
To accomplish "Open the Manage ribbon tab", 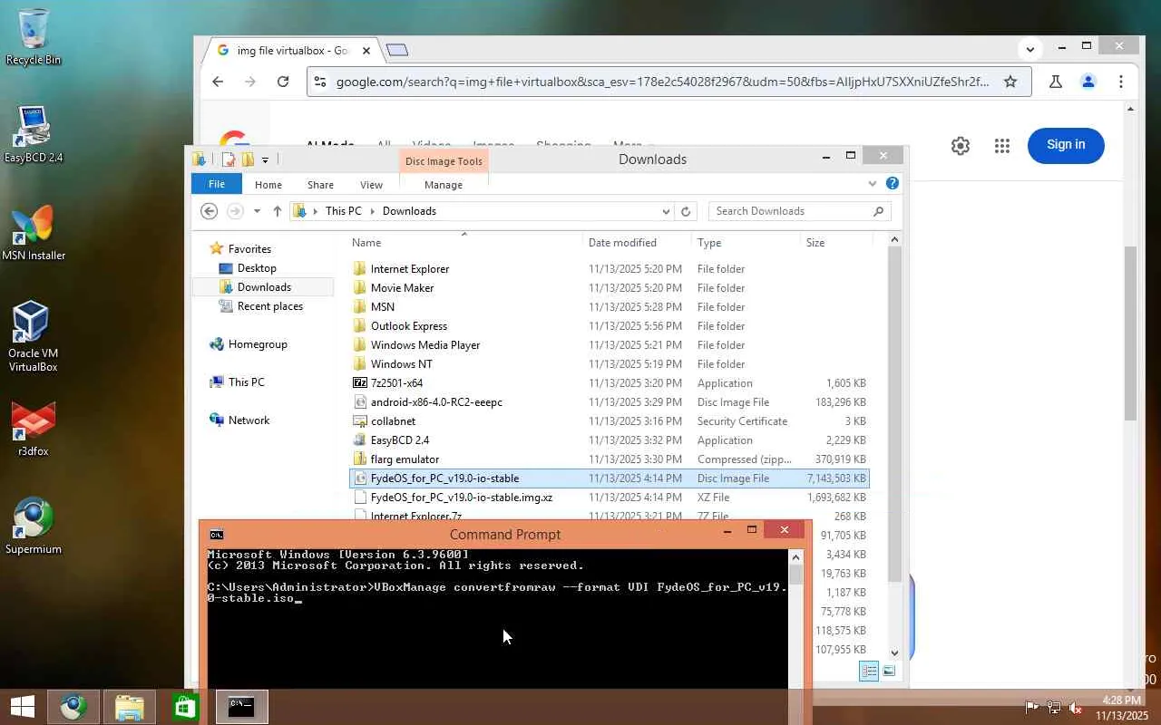I will click(x=444, y=184).
